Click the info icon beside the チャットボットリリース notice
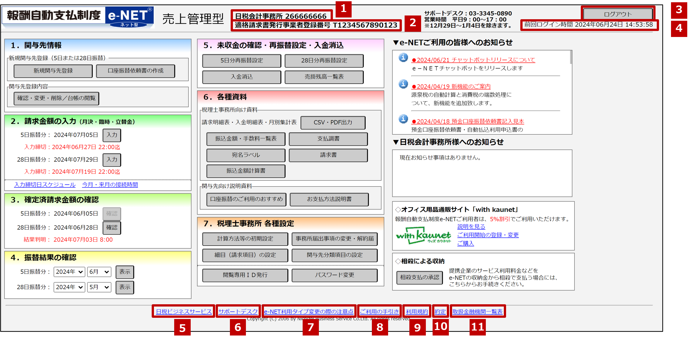689x342 pixels. pyautogui.click(x=403, y=57)
